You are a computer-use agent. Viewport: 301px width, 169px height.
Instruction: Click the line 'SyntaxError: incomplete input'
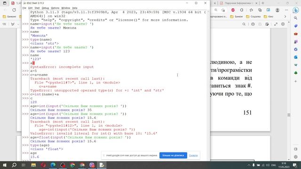[62, 67]
